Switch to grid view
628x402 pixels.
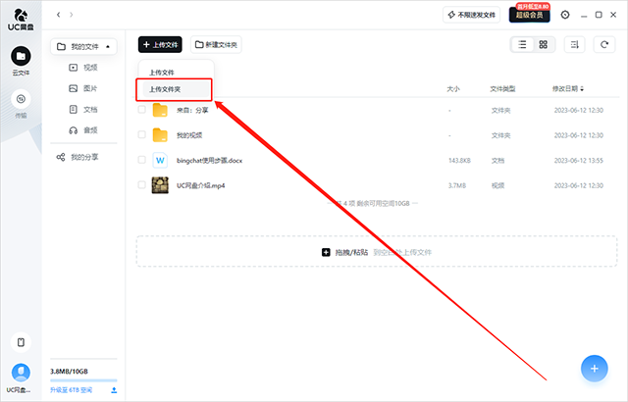point(543,44)
